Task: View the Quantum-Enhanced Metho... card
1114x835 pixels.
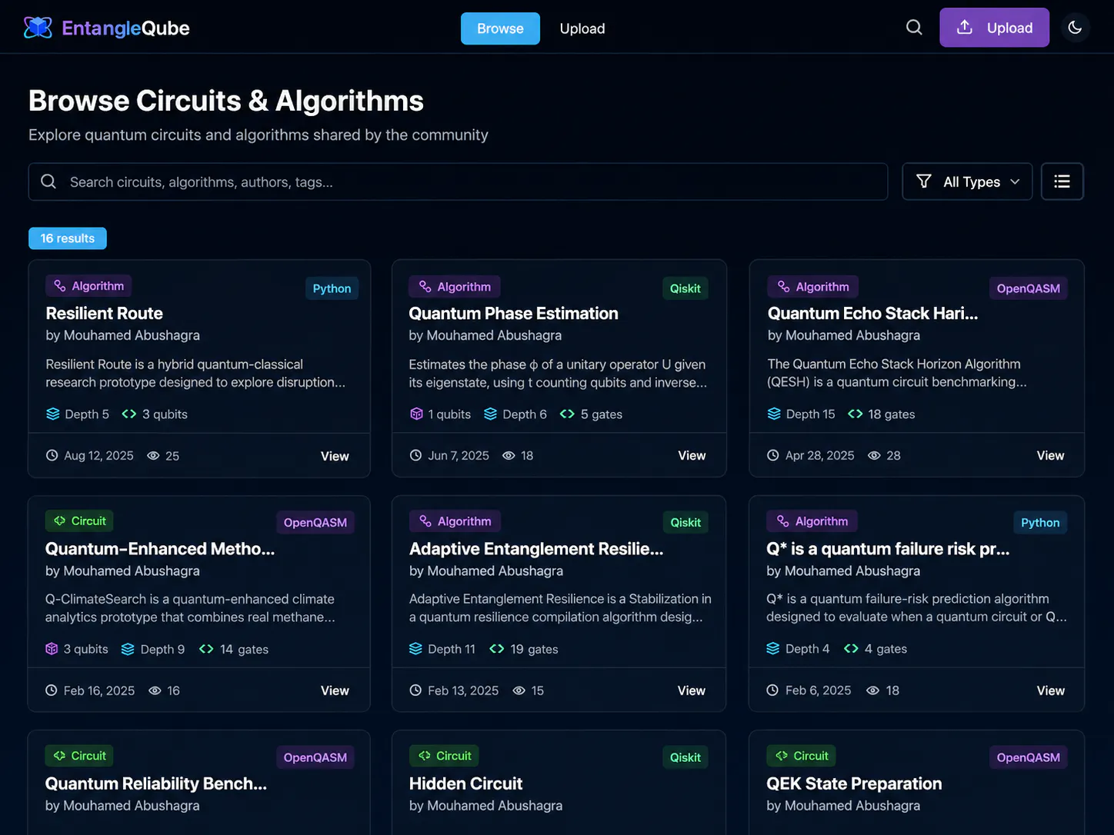Action: pyautogui.click(x=335, y=690)
